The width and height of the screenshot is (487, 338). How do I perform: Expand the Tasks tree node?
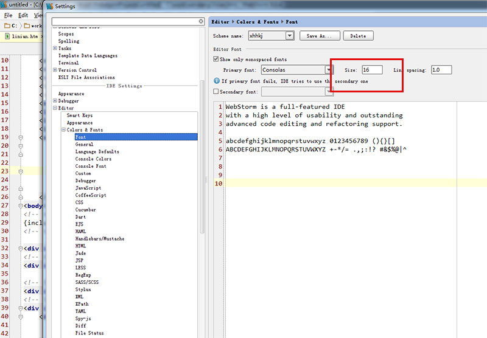[x=55, y=48]
